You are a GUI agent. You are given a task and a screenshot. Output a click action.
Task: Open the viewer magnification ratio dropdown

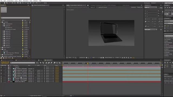pos(71,58)
